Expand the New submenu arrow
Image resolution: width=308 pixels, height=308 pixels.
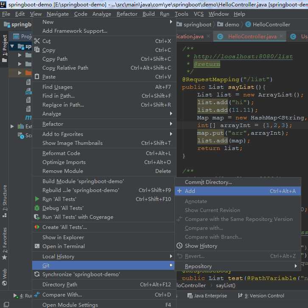[171, 22]
